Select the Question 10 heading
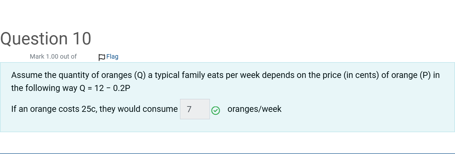 (x=46, y=39)
